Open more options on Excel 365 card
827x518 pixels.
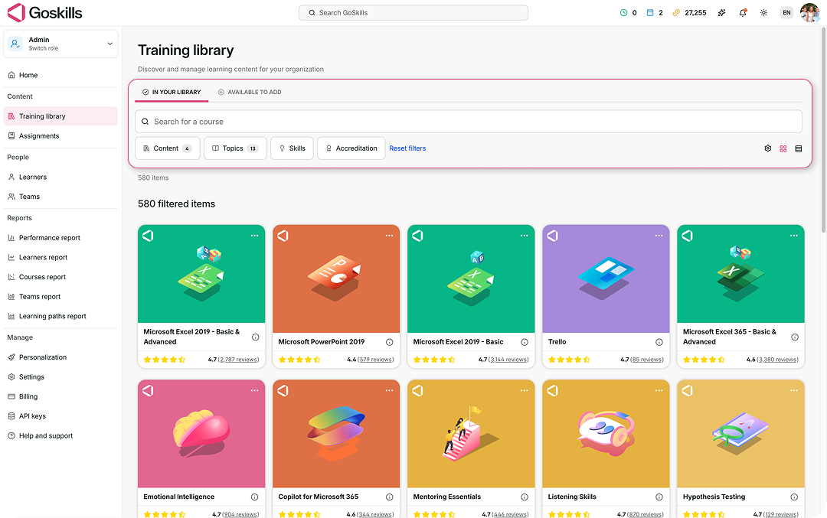[x=794, y=236]
